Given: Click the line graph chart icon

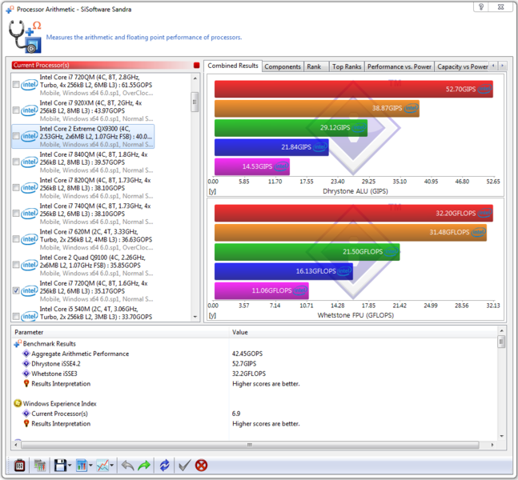Looking at the screenshot, I should (x=102, y=466).
